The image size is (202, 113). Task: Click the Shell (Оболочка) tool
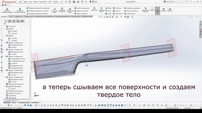tap(117, 8)
